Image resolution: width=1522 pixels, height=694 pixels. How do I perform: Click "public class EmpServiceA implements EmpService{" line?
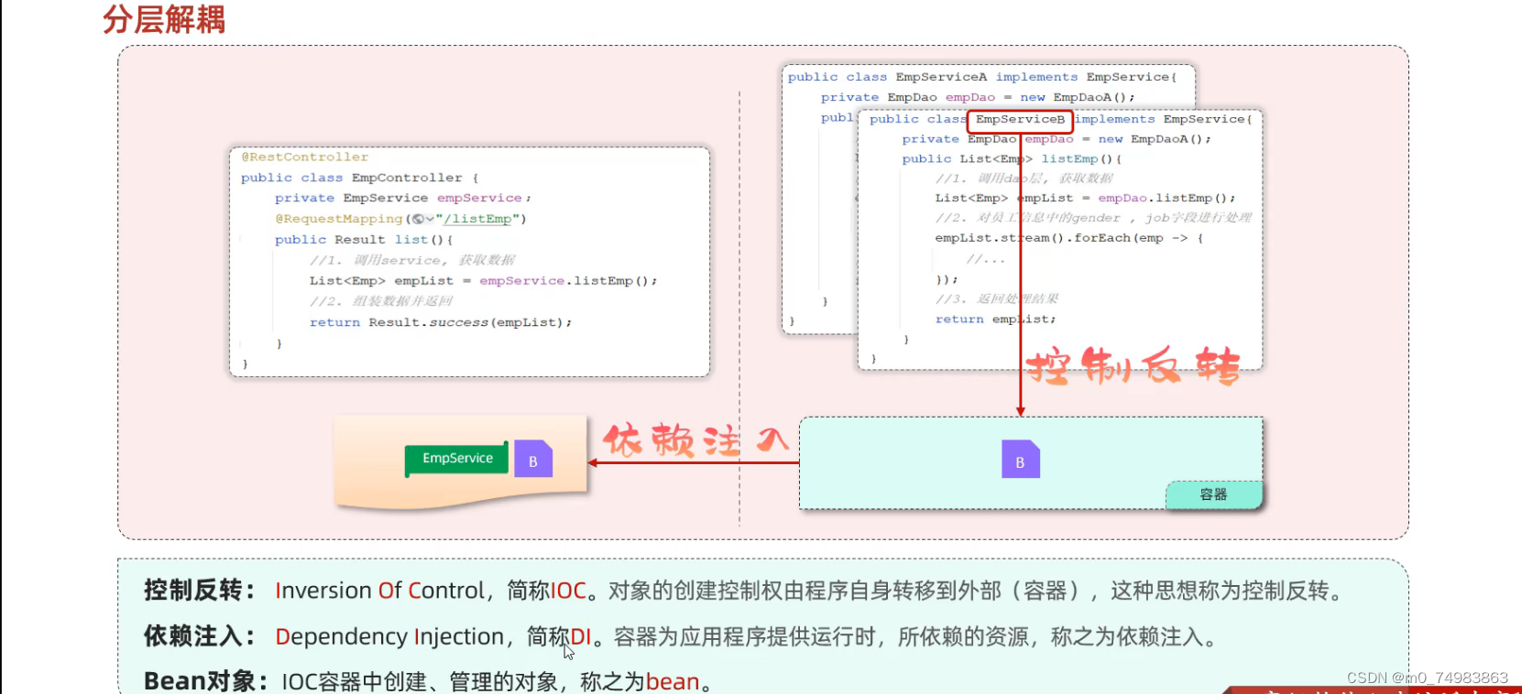981,77
